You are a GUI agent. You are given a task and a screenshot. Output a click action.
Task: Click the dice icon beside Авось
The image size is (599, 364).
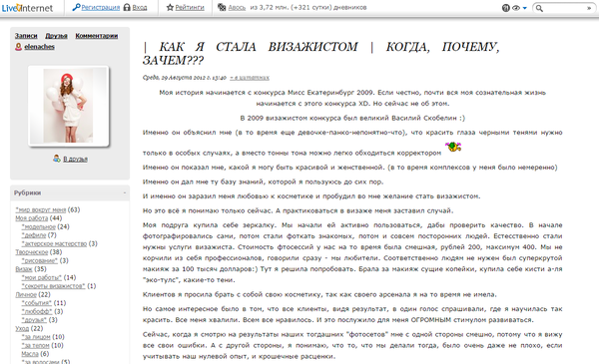click(222, 7)
